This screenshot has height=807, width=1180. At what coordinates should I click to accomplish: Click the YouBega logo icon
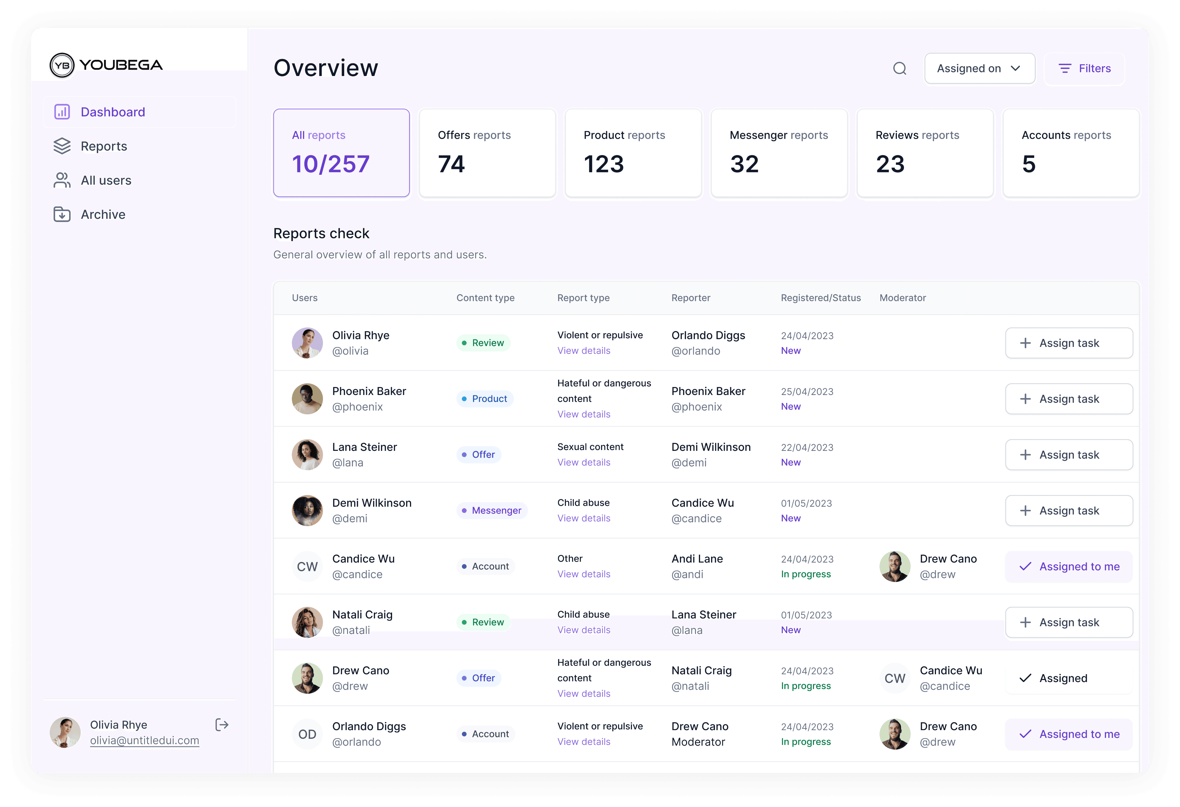62,65
